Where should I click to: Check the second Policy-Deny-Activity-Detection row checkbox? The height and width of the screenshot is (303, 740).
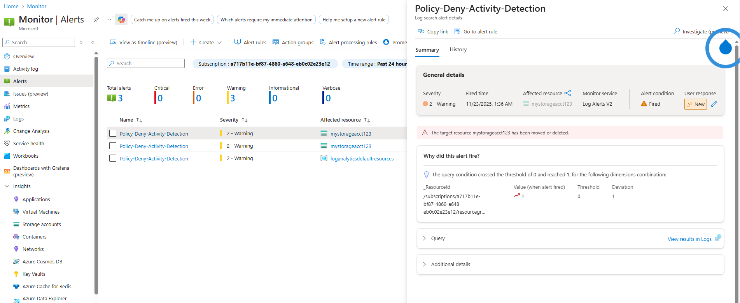pos(113,146)
